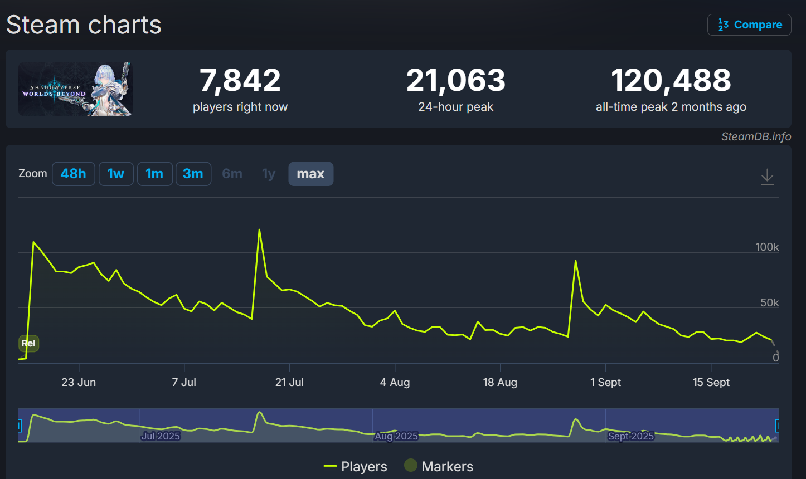Set zoom range to 3m
This screenshot has height=479, width=806.
(x=193, y=174)
